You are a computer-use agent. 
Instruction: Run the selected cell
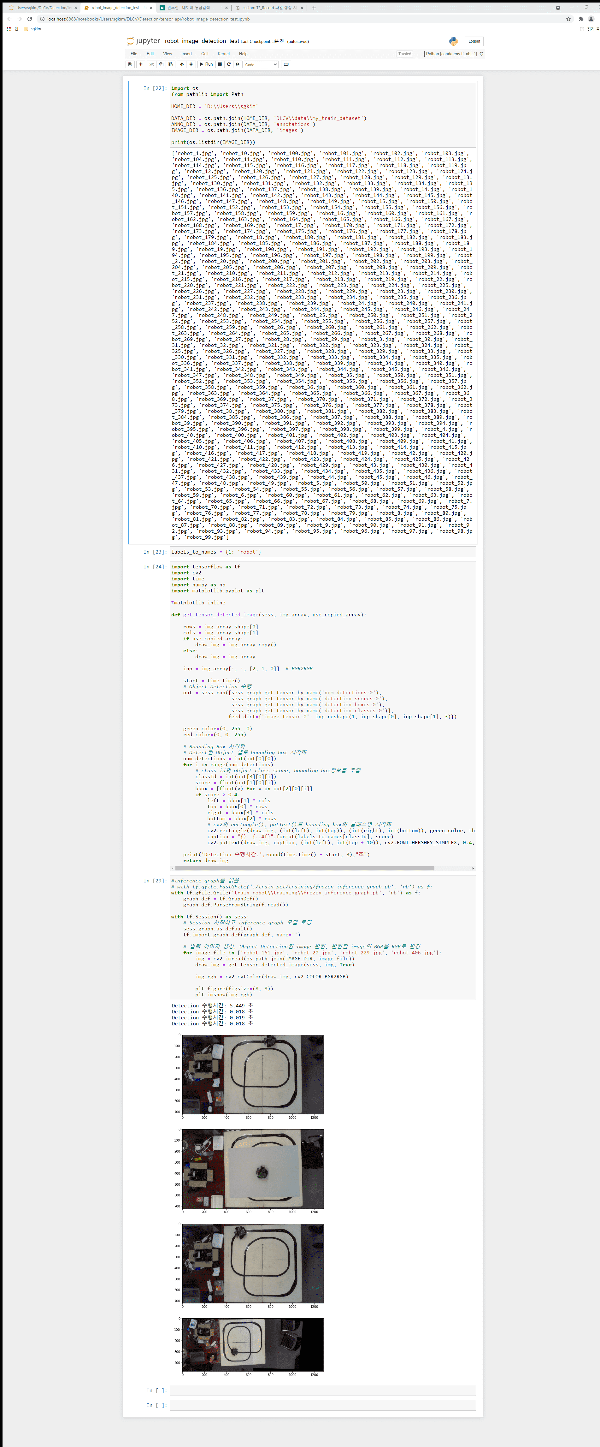point(207,65)
